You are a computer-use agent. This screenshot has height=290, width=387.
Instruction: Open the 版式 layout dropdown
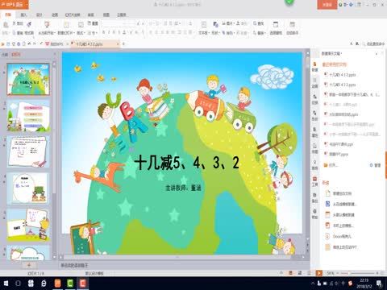coord(81,33)
